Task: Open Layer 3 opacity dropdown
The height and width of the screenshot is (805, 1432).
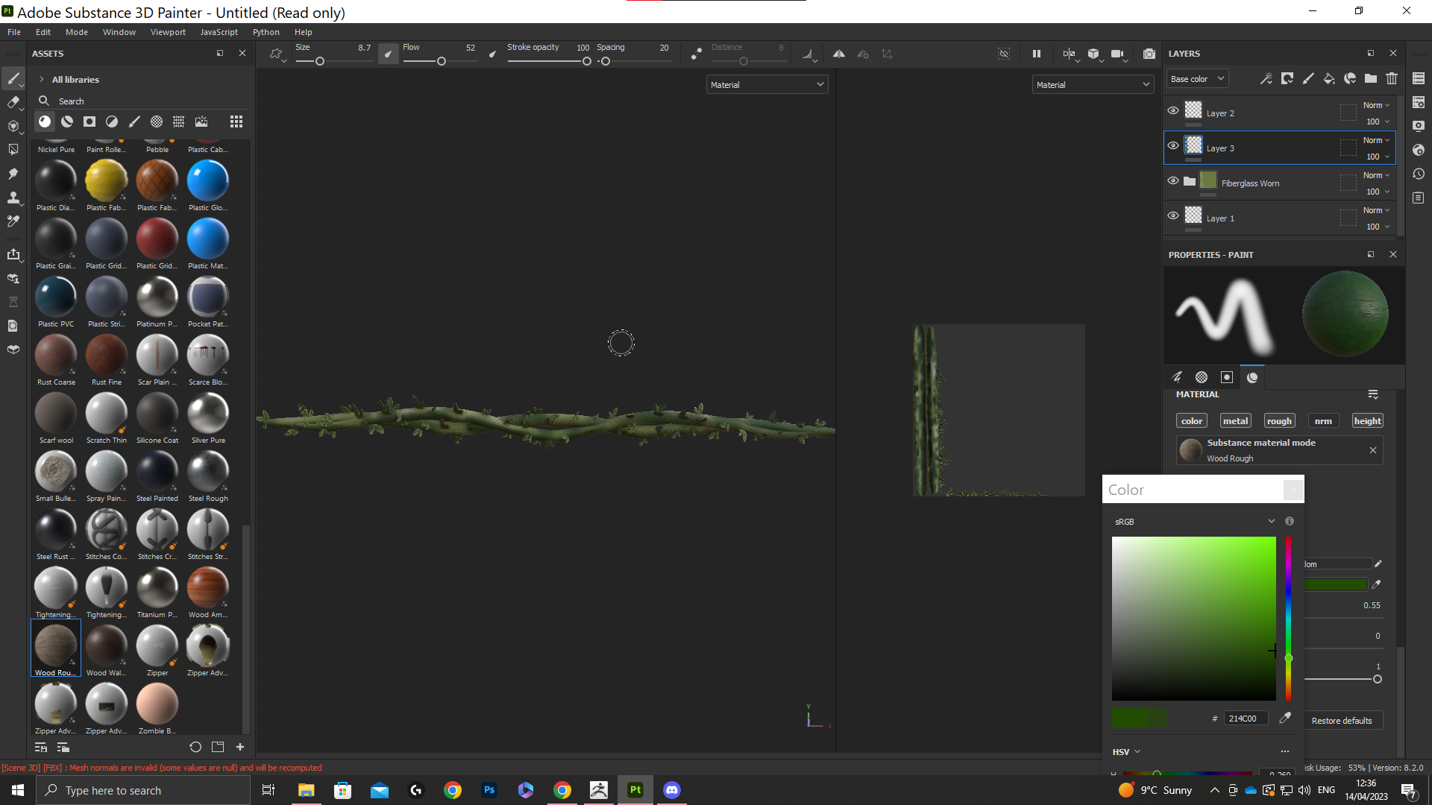Action: pyautogui.click(x=1378, y=157)
